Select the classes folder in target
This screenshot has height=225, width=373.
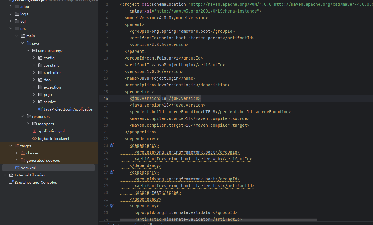click(49, 153)
